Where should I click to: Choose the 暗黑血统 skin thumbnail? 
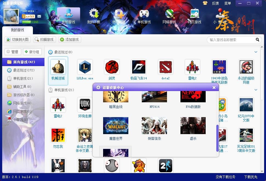coord(116,97)
